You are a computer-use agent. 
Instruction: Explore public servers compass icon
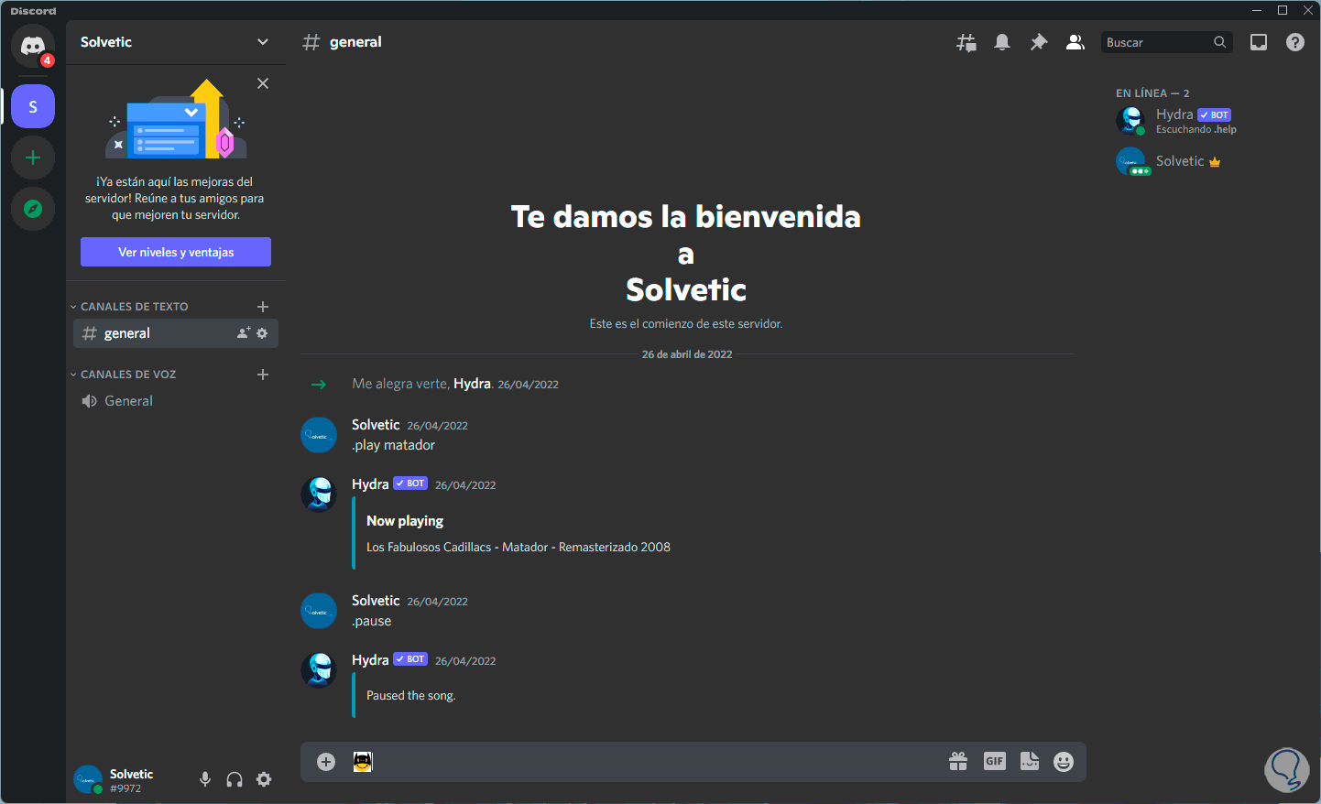point(33,209)
